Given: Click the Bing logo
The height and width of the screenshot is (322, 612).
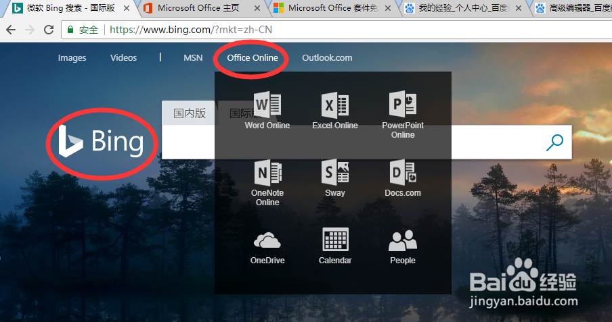Looking at the screenshot, I should click(101, 141).
